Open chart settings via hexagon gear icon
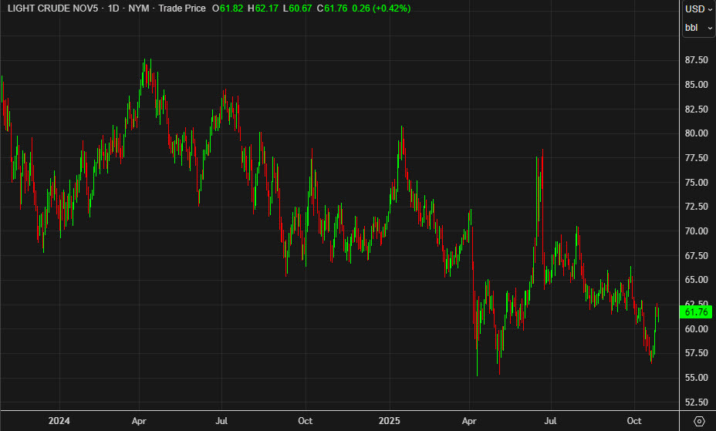This screenshot has height=431, width=716. click(699, 421)
